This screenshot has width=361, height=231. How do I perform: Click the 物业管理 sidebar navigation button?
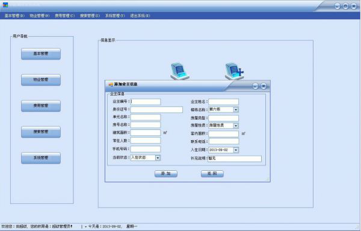point(41,79)
